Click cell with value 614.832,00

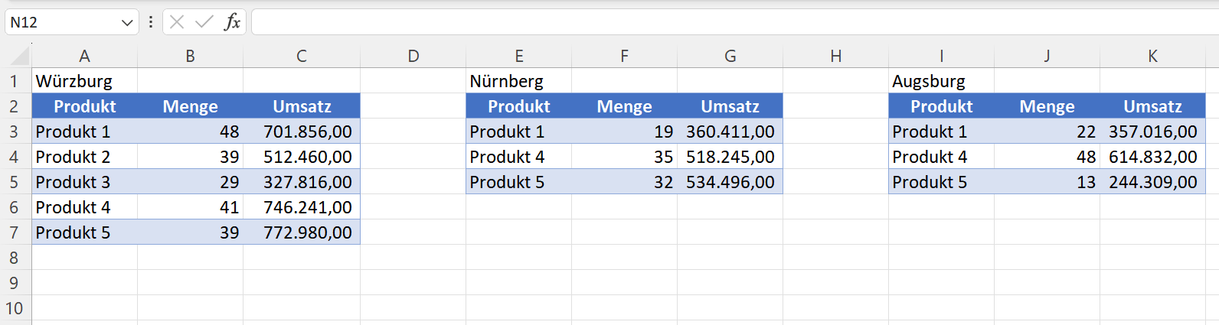tap(1153, 157)
